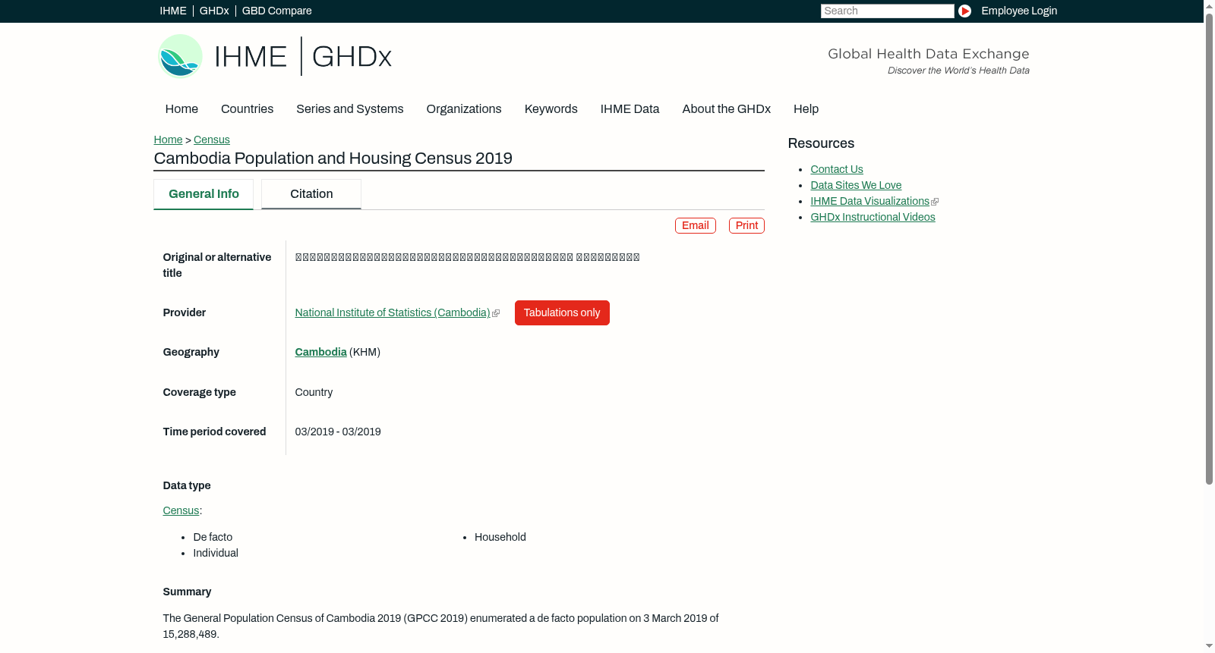Open IHME link in top bar
This screenshot has height=653, width=1215.
click(173, 11)
